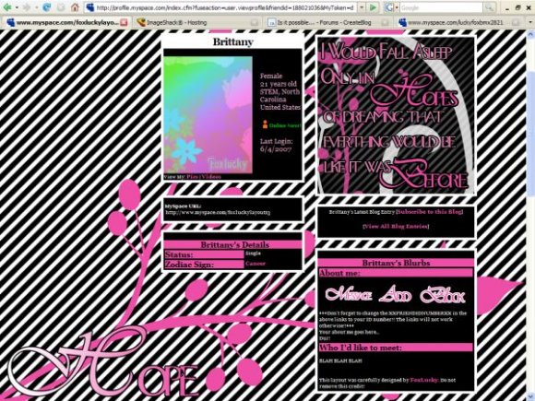Switch to the ImageShack Hosting tab
The height and width of the screenshot is (401, 535).
coord(196,22)
